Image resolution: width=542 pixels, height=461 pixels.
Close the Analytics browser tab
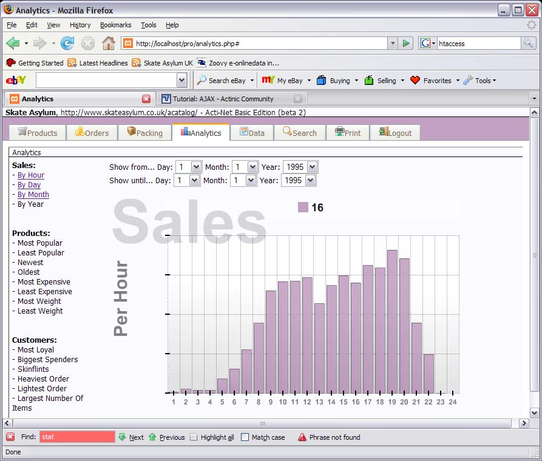click(x=146, y=99)
